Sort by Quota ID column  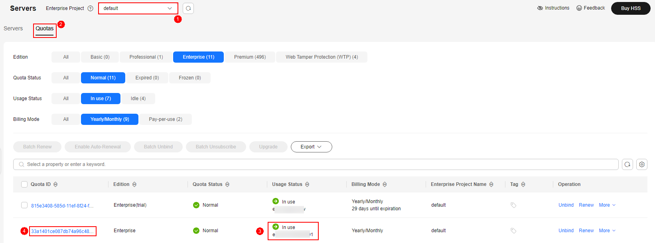coord(55,184)
